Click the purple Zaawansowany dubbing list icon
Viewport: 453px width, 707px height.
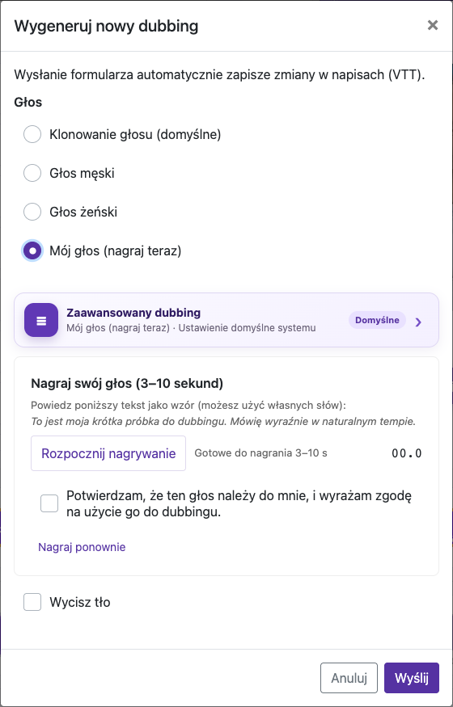pyautogui.click(x=41, y=320)
